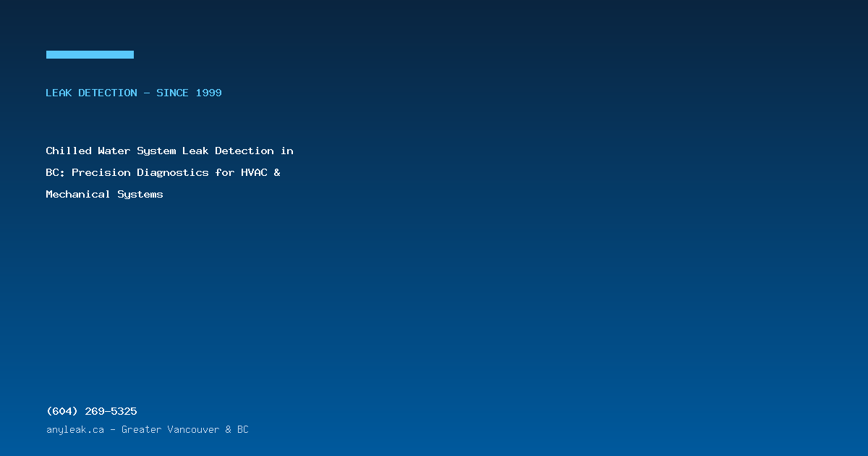Click the light blue accent bar
The width and height of the screenshot is (868, 456).
click(x=90, y=54)
